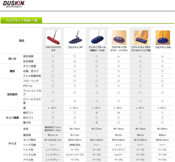Click the triangle mark for フロアモップM 掃き掃除
This screenshot has width=175, height=162.
point(162,56)
